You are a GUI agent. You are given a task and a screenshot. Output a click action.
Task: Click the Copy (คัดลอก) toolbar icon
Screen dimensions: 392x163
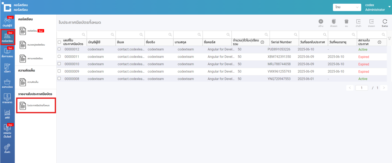pos(333,22)
